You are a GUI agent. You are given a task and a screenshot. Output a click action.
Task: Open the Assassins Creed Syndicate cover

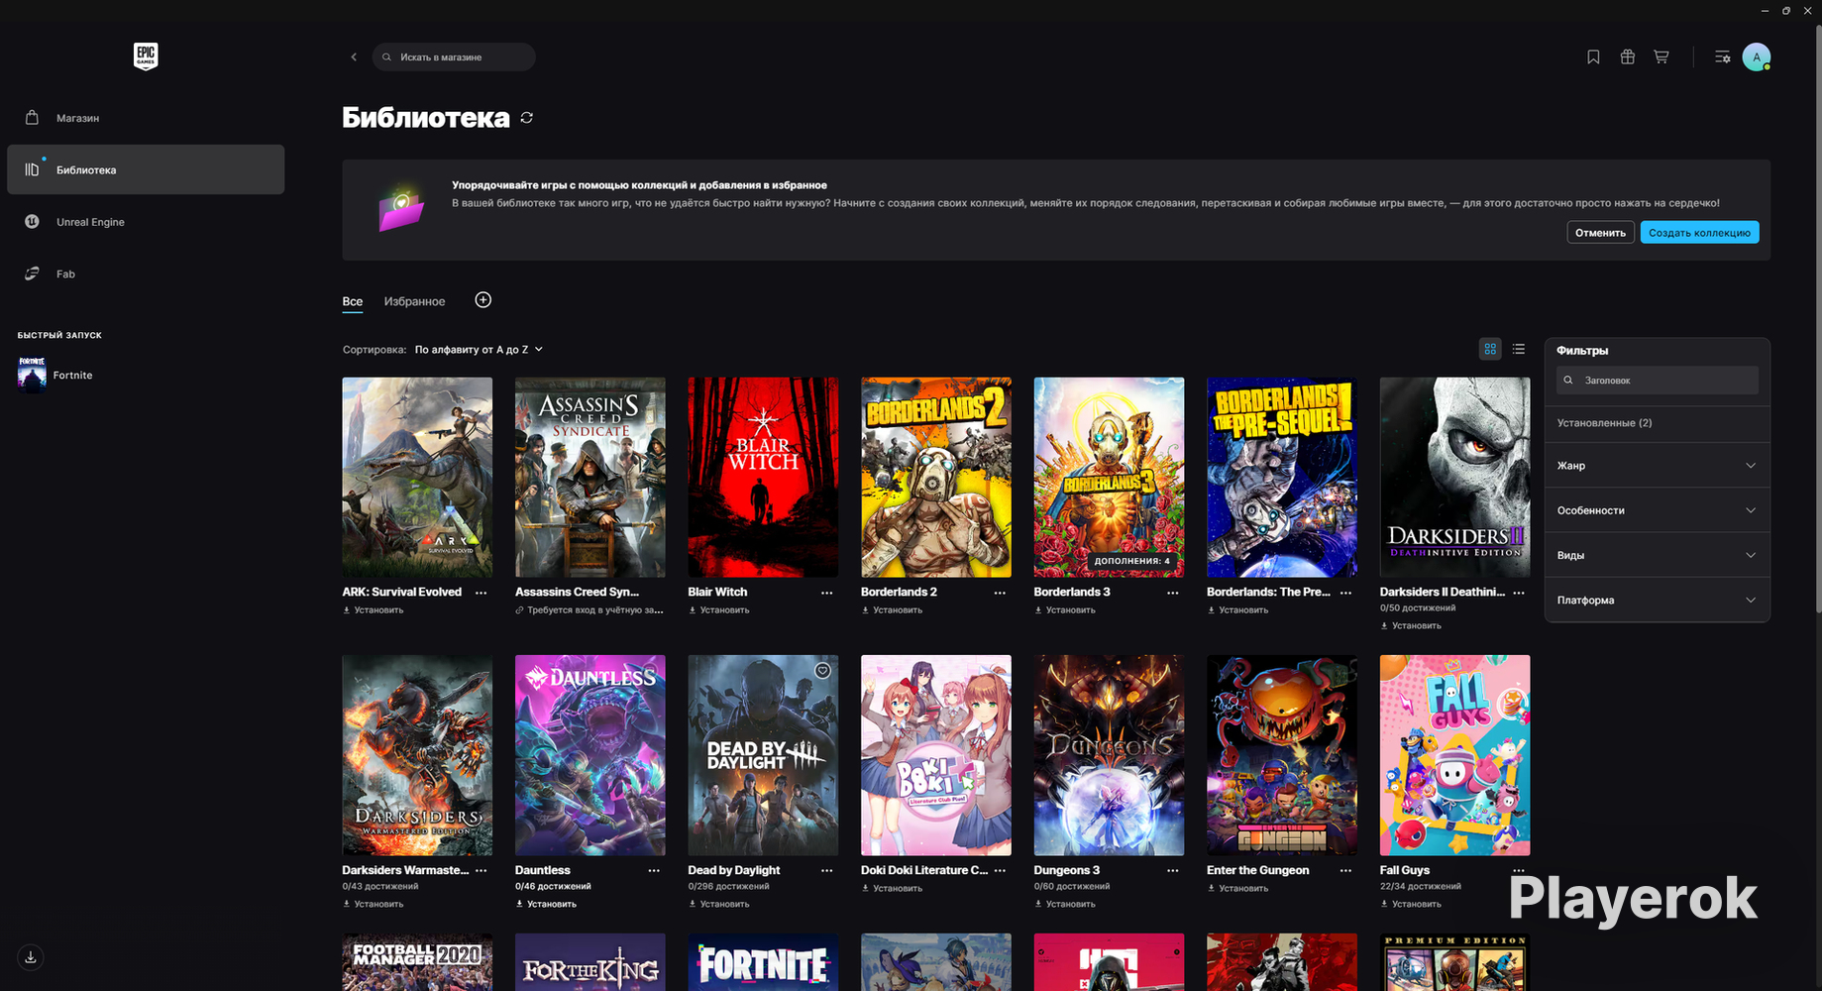(590, 477)
